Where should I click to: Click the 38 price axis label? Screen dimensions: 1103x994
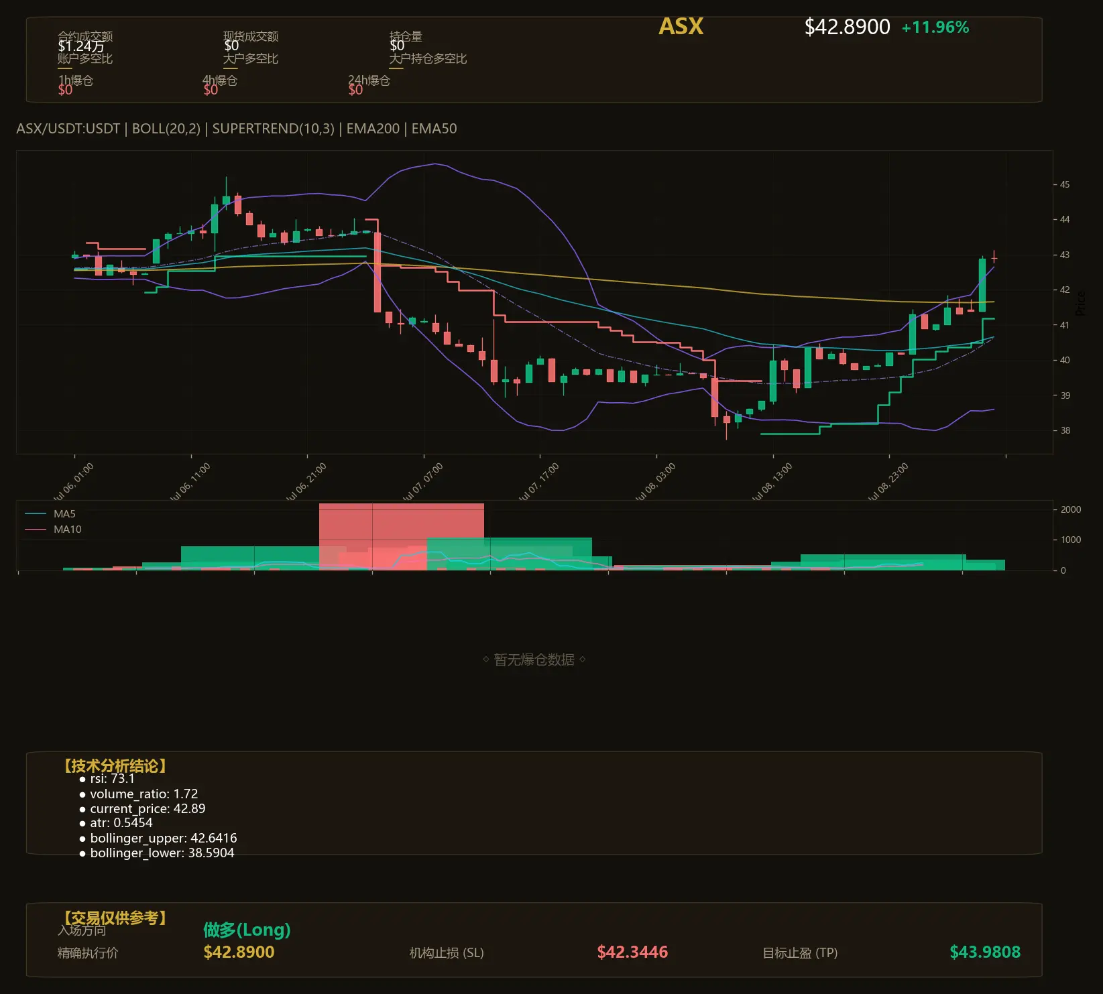pos(1065,430)
